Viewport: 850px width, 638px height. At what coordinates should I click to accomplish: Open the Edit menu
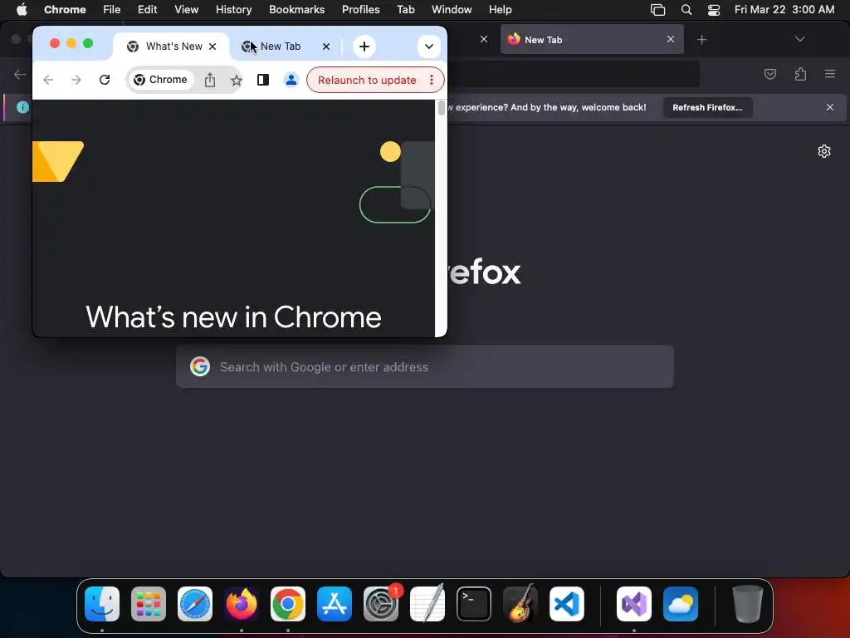pyautogui.click(x=148, y=10)
